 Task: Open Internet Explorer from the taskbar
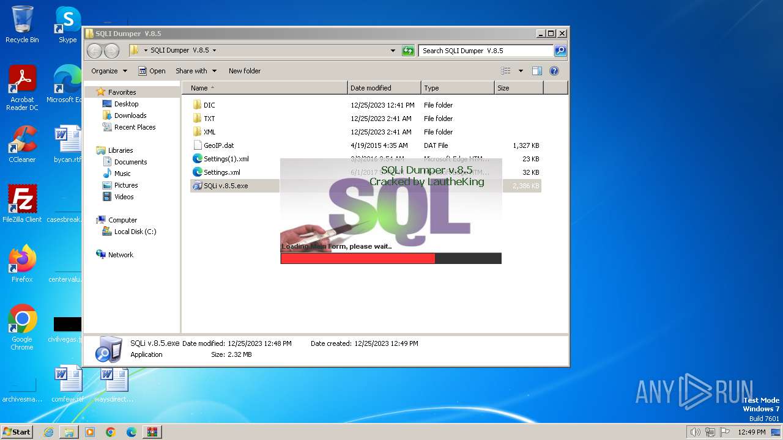click(48, 432)
